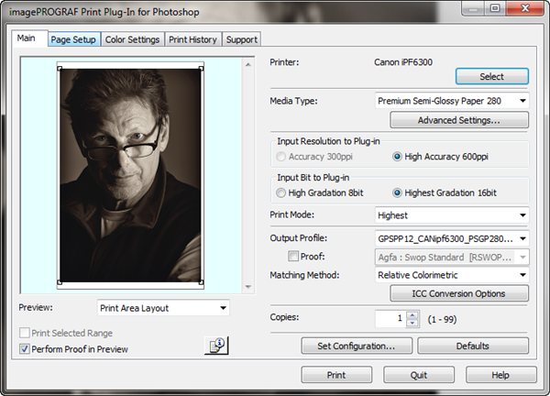
Task: Open the Matching Method dropdown
Action: [522, 274]
